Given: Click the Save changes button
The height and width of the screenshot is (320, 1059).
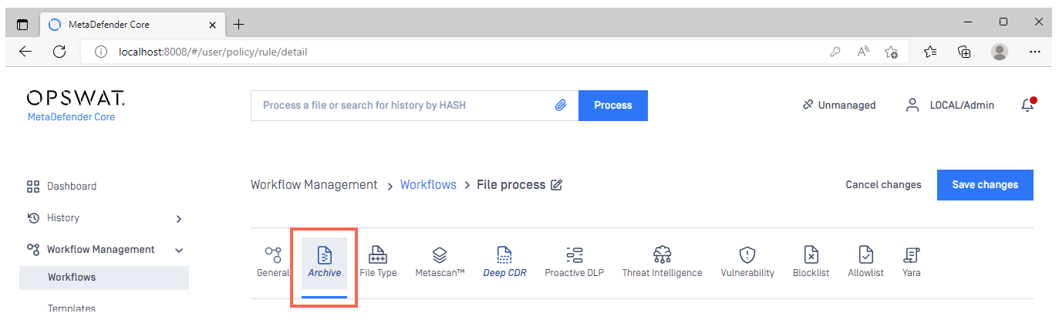Looking at the screenshot, I should pos(985,185).
